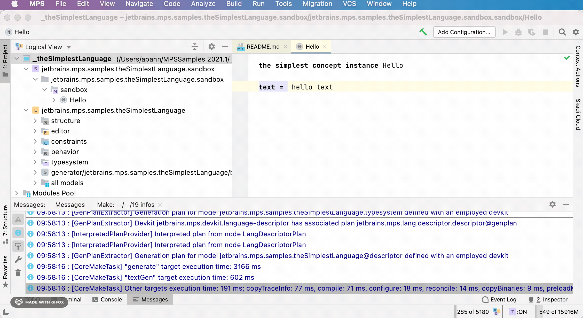Open the Messages tool window button
This screenshot has width=583, height=318.
coord(150,299)
